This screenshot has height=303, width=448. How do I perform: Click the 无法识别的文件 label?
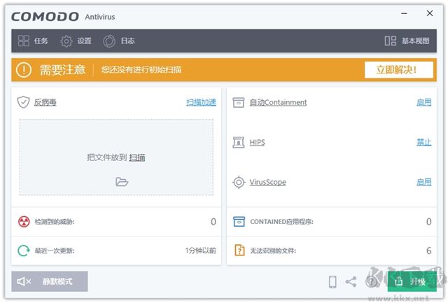click(273, 251)
